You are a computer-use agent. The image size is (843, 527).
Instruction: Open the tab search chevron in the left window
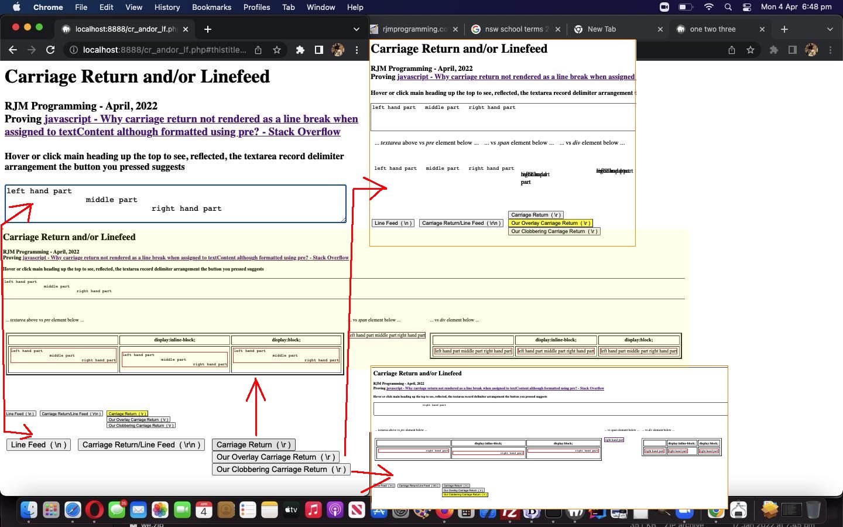coord(356,29)
